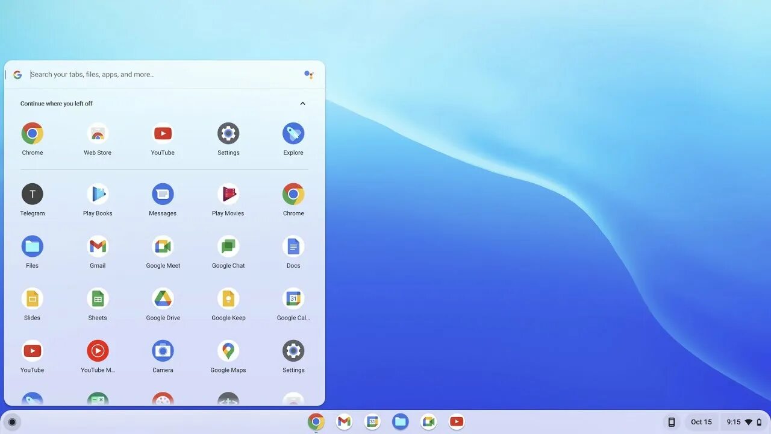
Task: Open Chrome in the 'Continue where you left off' row
Action: 33,133
